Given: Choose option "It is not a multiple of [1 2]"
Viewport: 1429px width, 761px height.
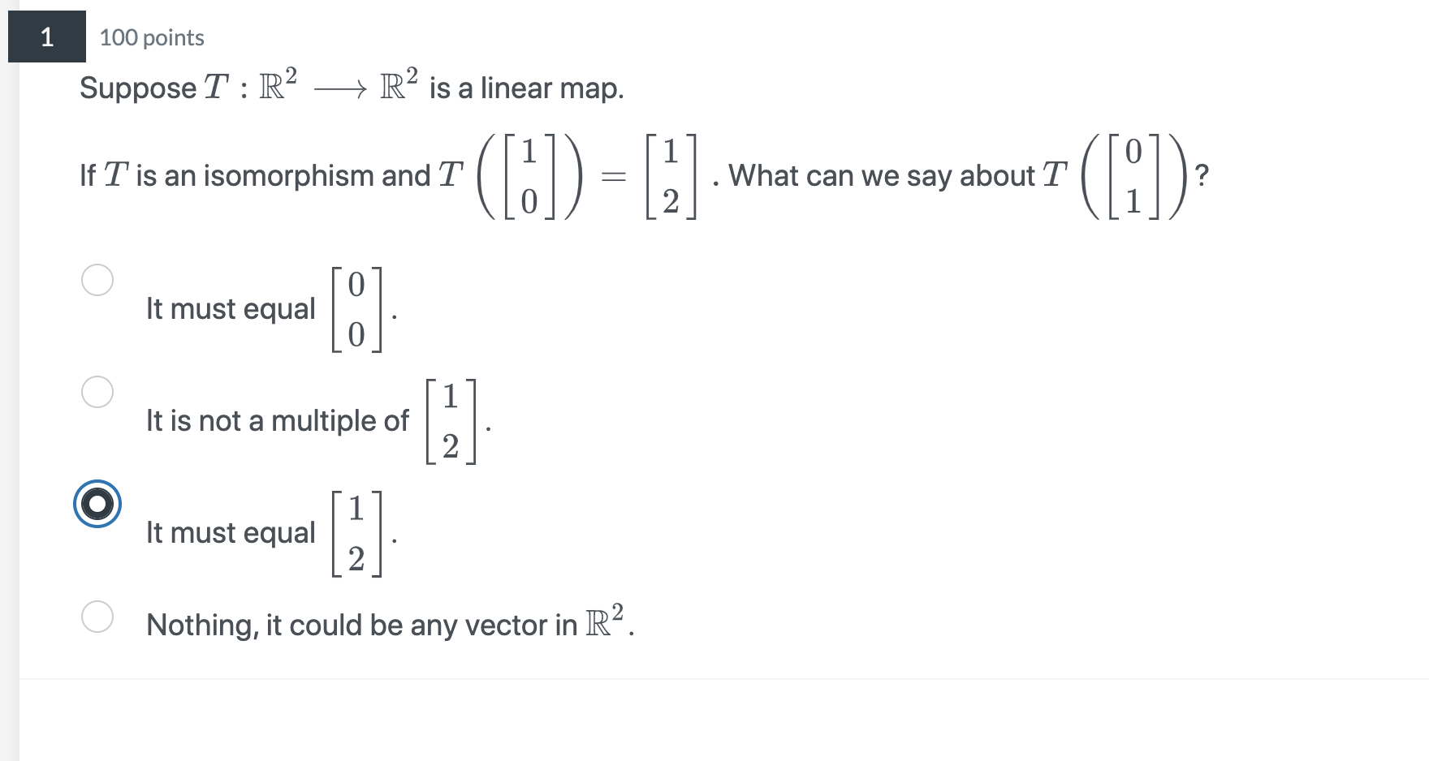Looking at the screenshot, I should pyautogui.click(x=97, y=392).
